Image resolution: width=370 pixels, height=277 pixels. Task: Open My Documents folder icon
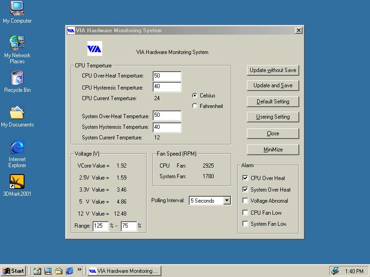coord(17,116)
